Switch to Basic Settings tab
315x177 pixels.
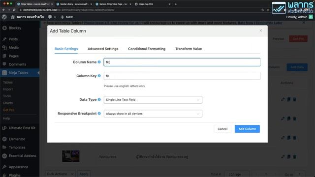[66, 49]
